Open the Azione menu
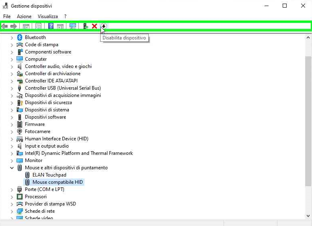The width and height of the screenshot is (312, 226). click(24, 16)
